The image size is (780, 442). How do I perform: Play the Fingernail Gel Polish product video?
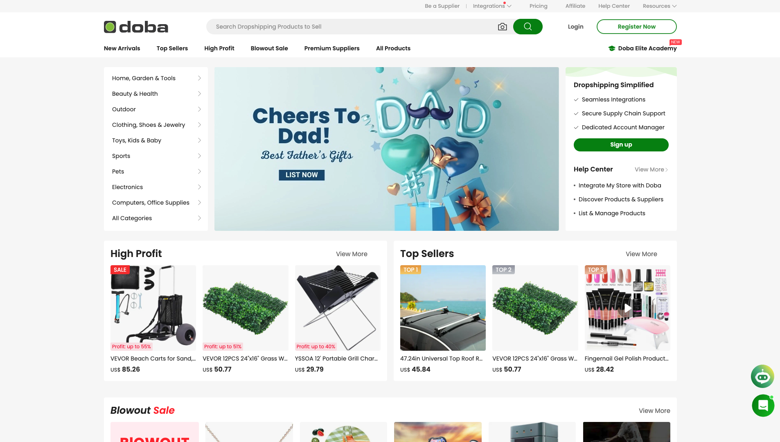tap(627, 308)
